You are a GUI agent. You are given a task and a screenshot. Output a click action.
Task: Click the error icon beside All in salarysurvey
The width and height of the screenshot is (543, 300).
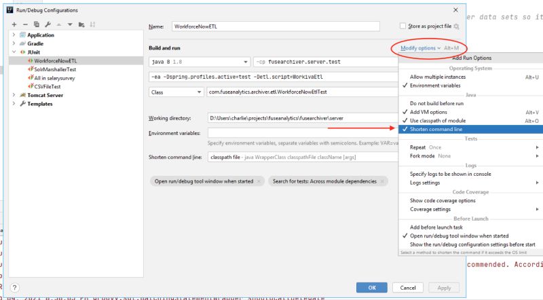coord(31,77)
